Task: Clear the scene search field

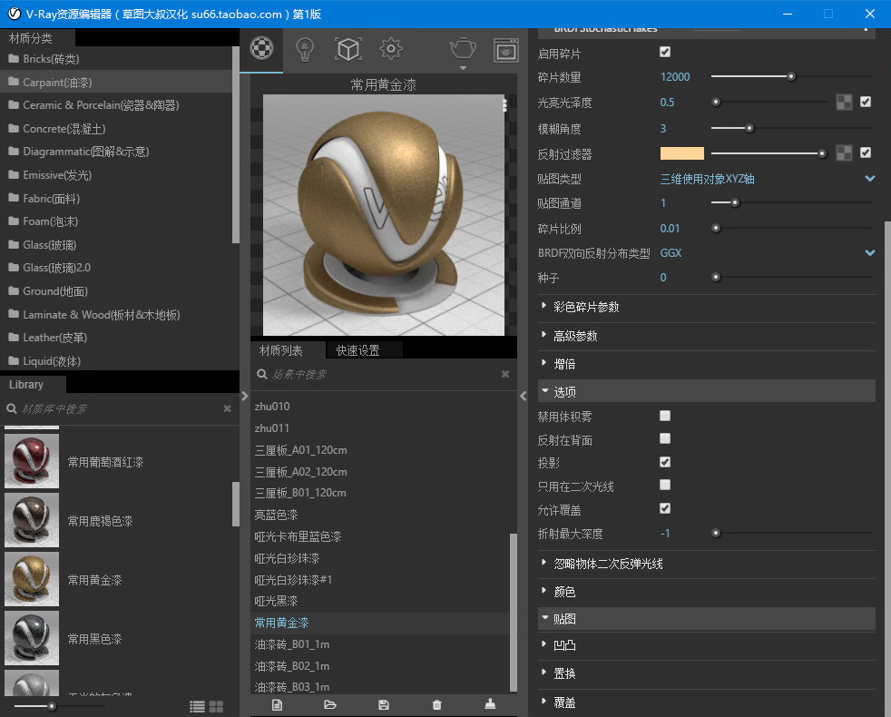Action: tap(505, 374)
